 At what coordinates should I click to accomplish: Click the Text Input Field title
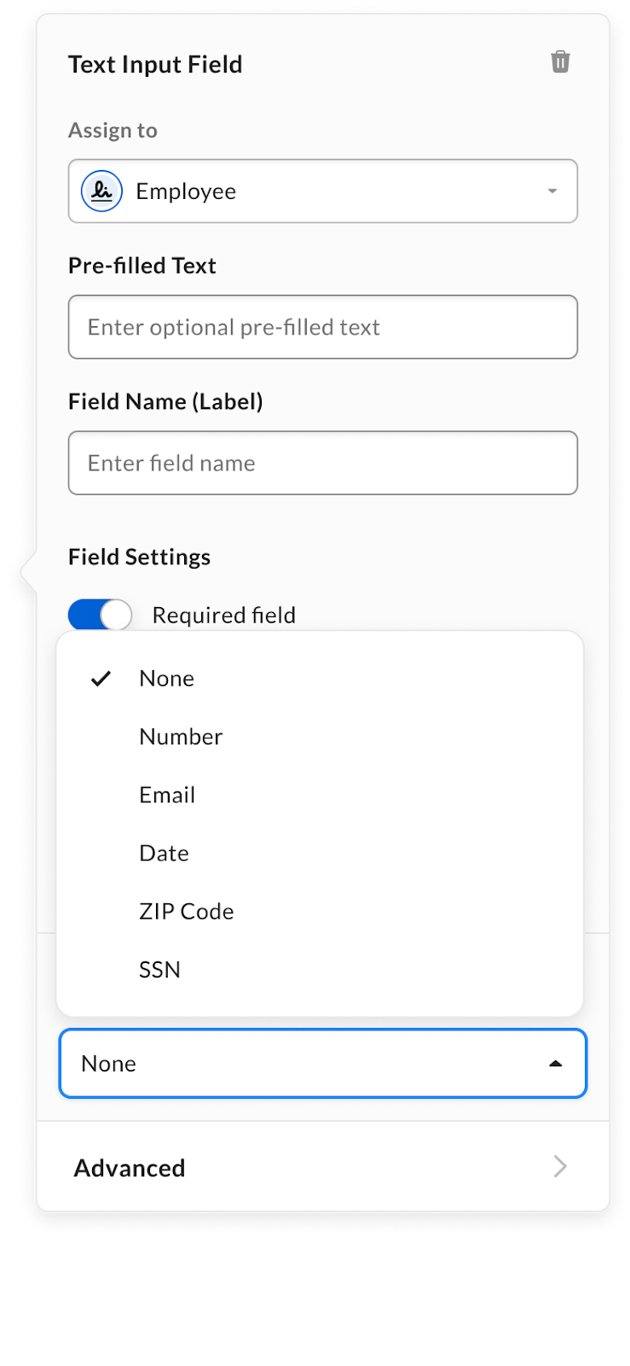coord(155,65)
